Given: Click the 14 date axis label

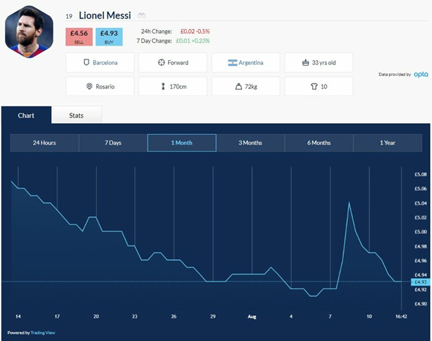Looking at the screenshot, I should tap(18, 317).
